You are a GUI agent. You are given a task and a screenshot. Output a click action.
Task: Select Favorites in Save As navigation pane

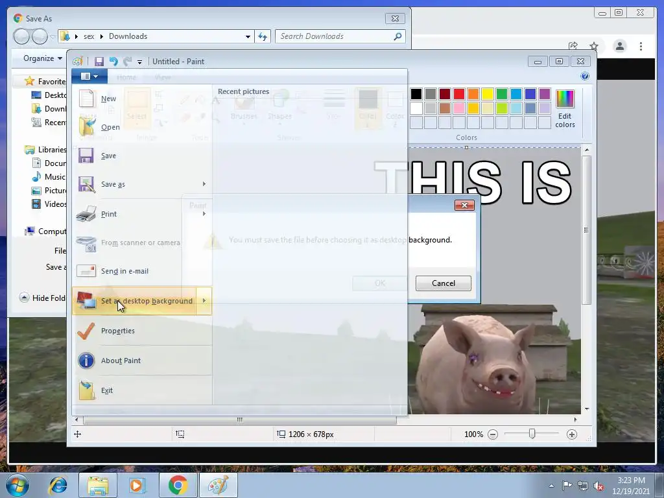(46, 81)
